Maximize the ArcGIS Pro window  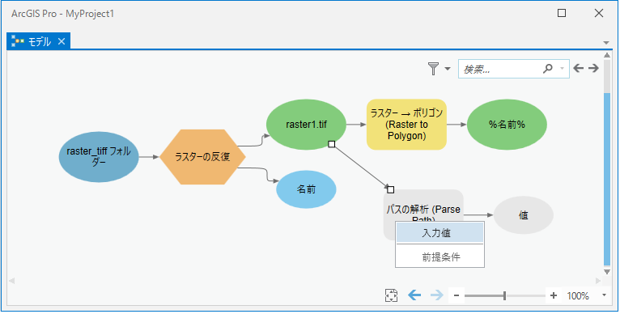click(562, 13)
